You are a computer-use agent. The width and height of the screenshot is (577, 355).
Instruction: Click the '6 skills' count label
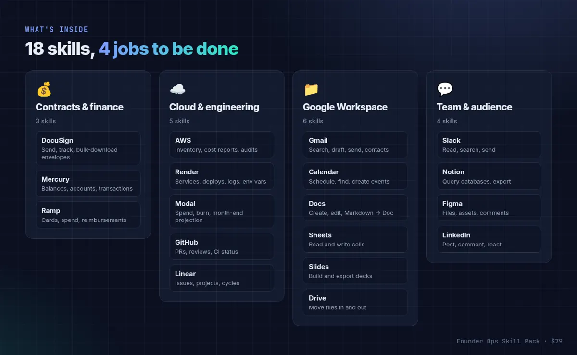point(313,121)
